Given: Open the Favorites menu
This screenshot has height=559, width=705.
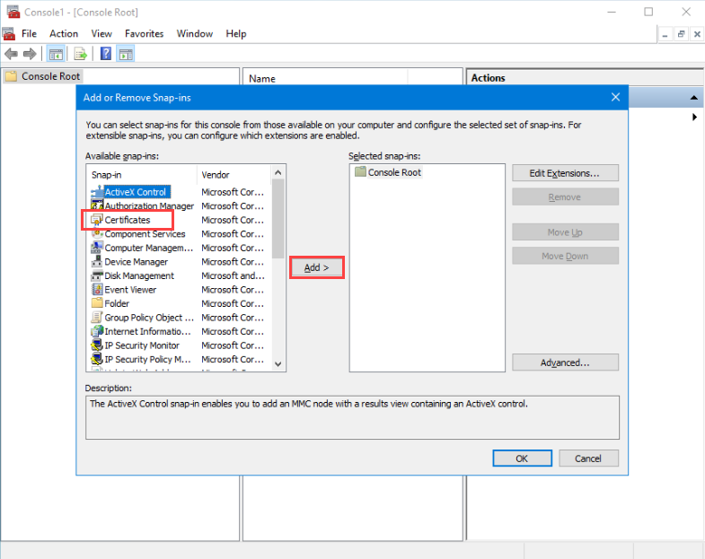Looking at the screenshot, I should point(145,34).
